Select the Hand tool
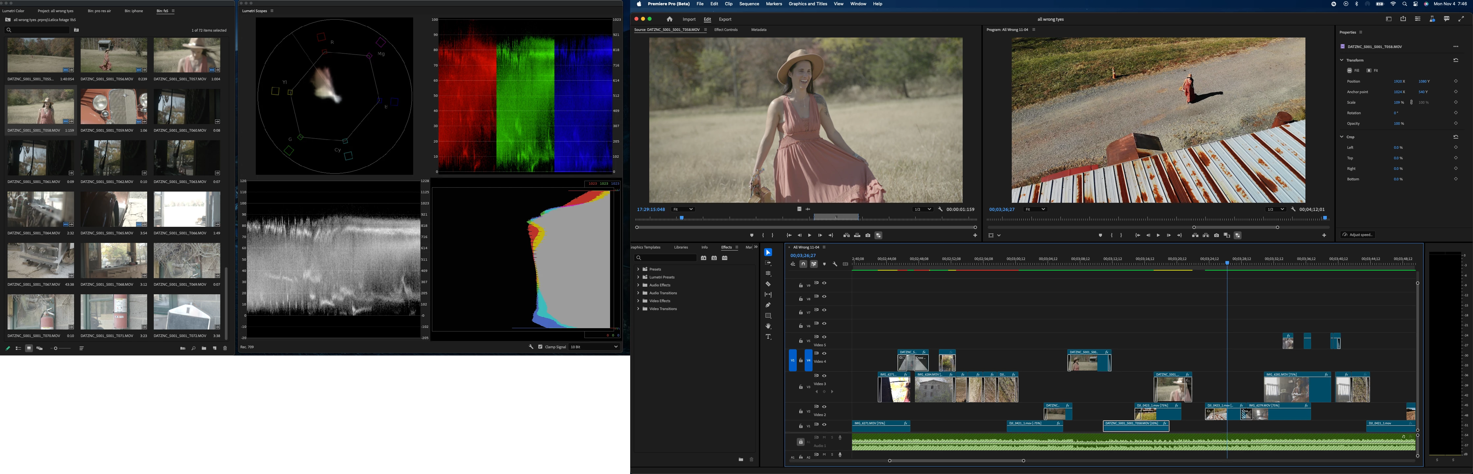 click(x=768, y=326)
